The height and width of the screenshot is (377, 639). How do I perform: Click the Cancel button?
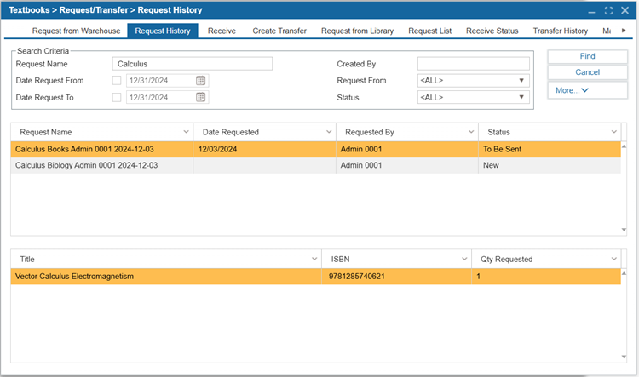(587, 72)
